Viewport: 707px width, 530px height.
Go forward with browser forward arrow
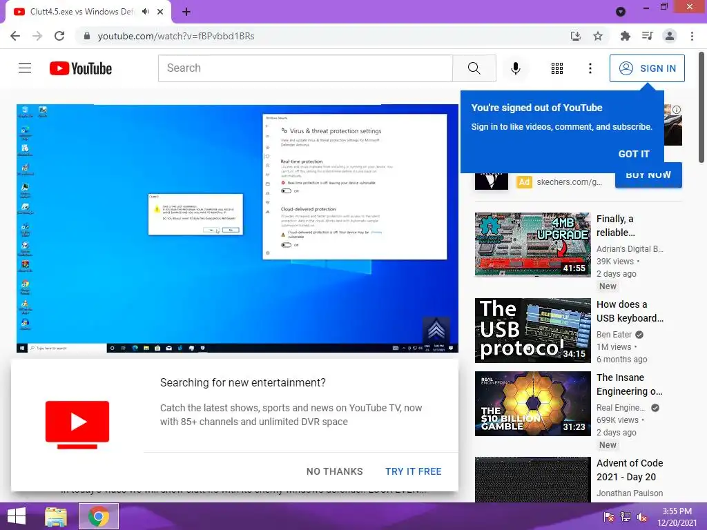click(37, 36)
